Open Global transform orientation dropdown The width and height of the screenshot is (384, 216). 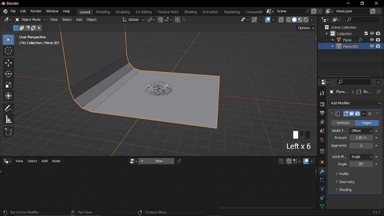(x=133, y=20)
